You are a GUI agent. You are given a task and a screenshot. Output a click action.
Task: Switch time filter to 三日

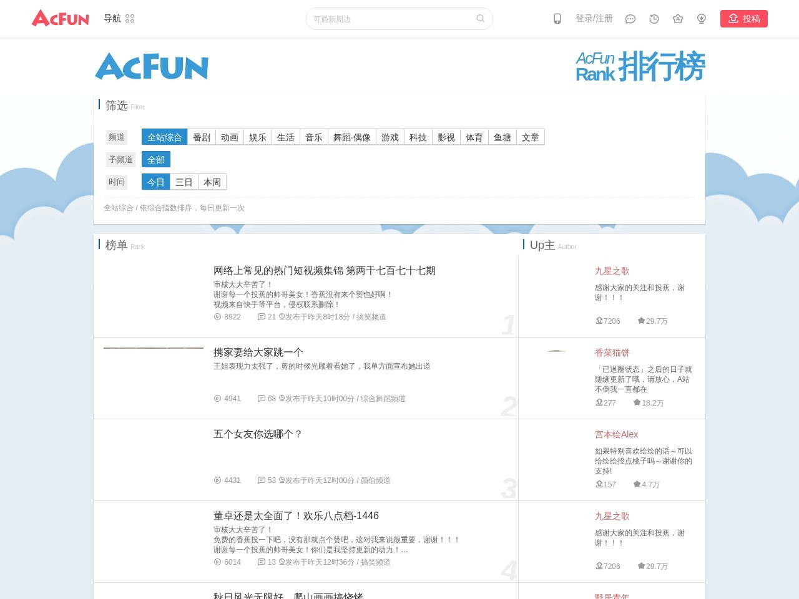[184, 182]
